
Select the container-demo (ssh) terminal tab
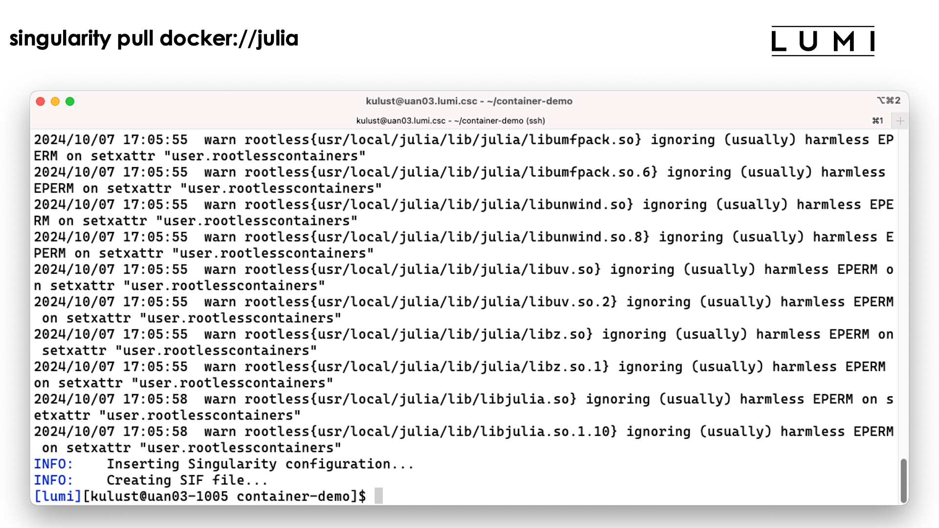450,121
